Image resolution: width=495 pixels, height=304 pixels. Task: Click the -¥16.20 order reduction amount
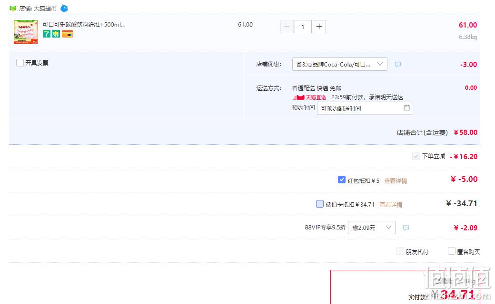[x=464, y=157]
